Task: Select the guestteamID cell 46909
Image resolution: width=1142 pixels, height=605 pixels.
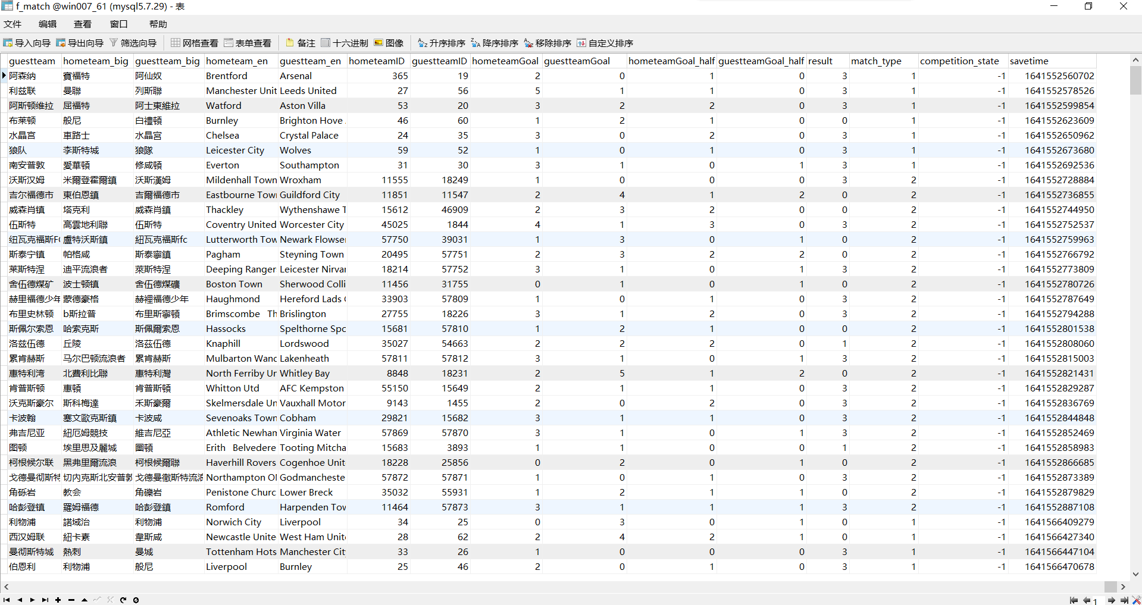Action: pos(440,209)
